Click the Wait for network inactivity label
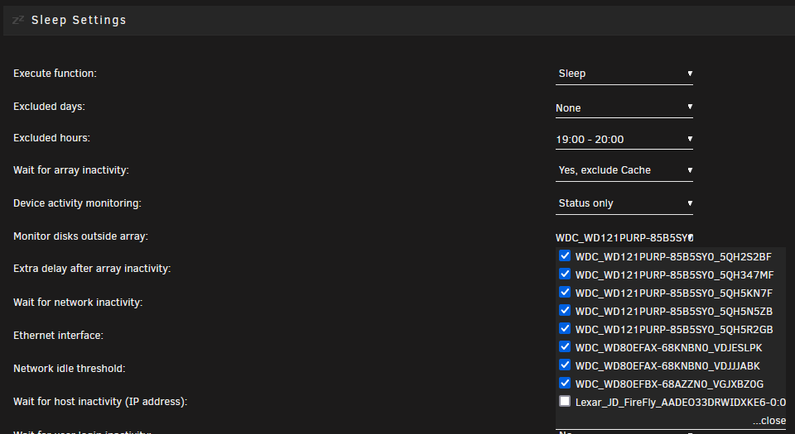 [78, 303]
